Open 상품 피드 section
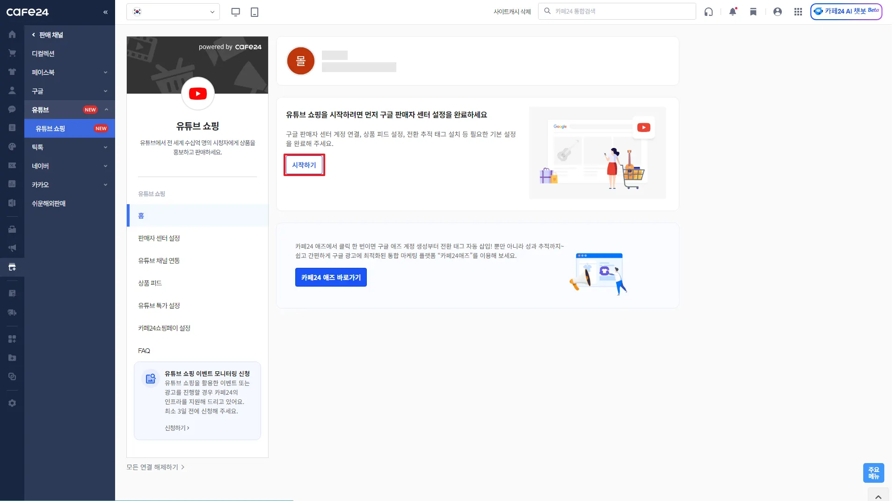This screenshot has height=501, width=896. pyautogui.click(x=197, y=283)
